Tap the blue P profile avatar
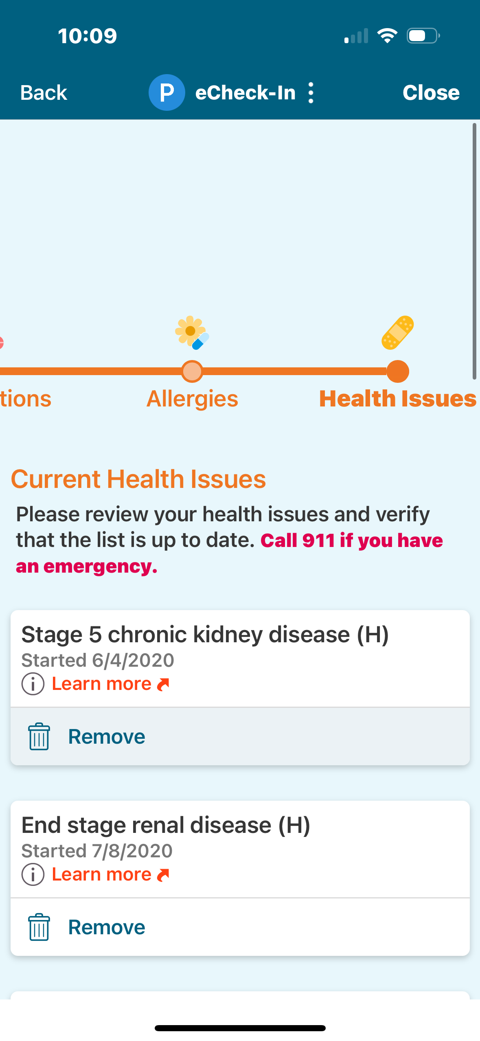This screenshot has height=1041, width=480. [167, 92]
